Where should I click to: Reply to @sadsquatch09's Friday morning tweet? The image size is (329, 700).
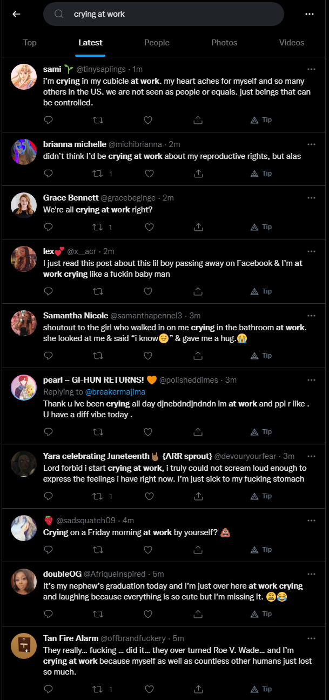[48, 550]
